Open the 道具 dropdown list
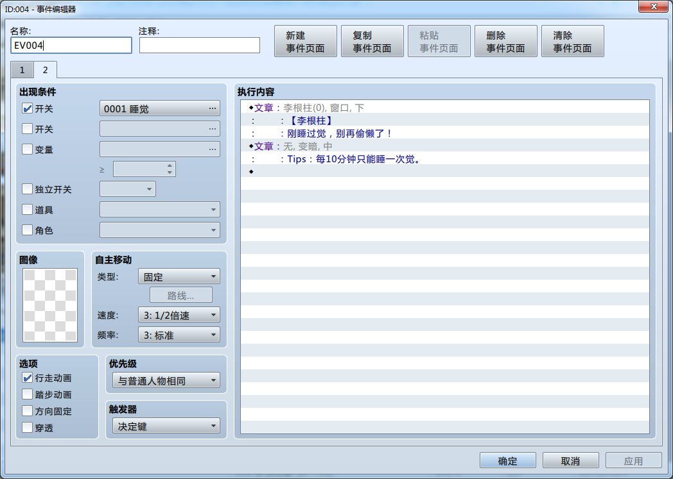Image resolution: width=673 pixels, height=479 pixels. coord(160,210)
